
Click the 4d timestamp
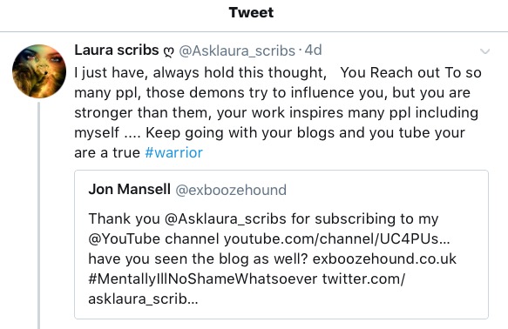pyautogui.click(x=314, y=50)
